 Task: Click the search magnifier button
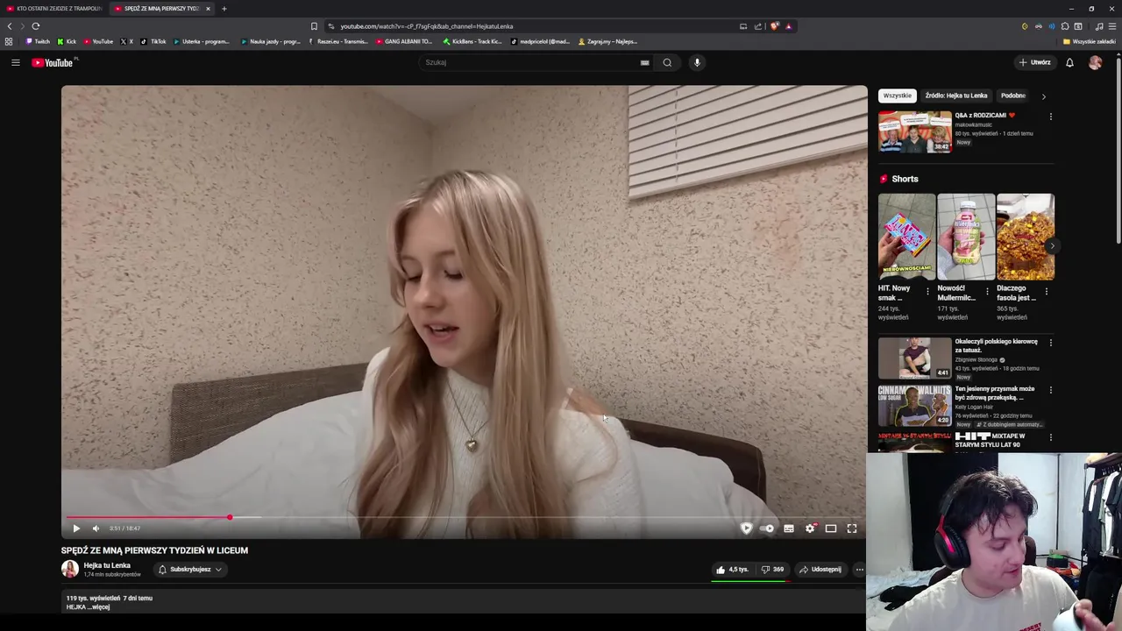[x=667, y=62]
